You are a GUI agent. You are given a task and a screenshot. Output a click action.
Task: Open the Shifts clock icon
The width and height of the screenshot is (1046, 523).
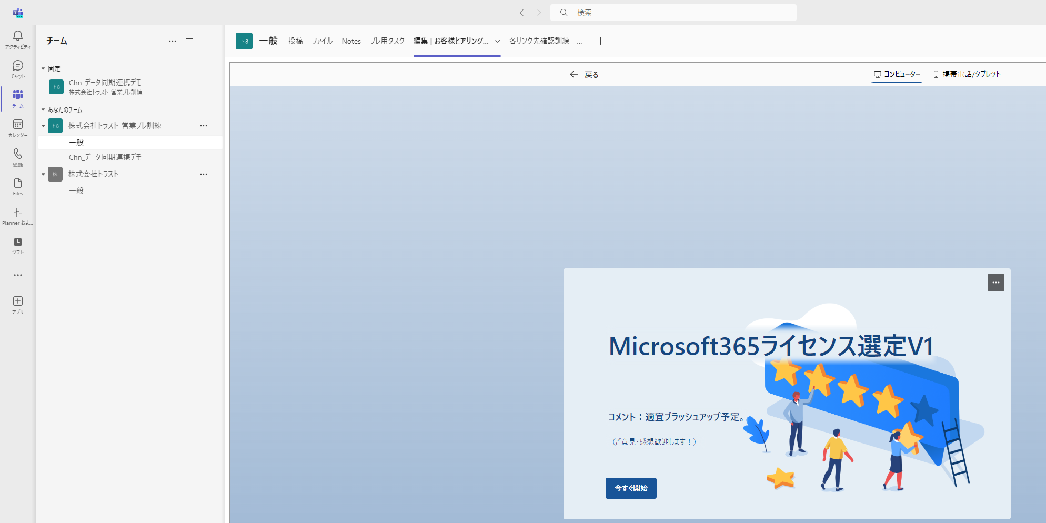click(18, 243)
